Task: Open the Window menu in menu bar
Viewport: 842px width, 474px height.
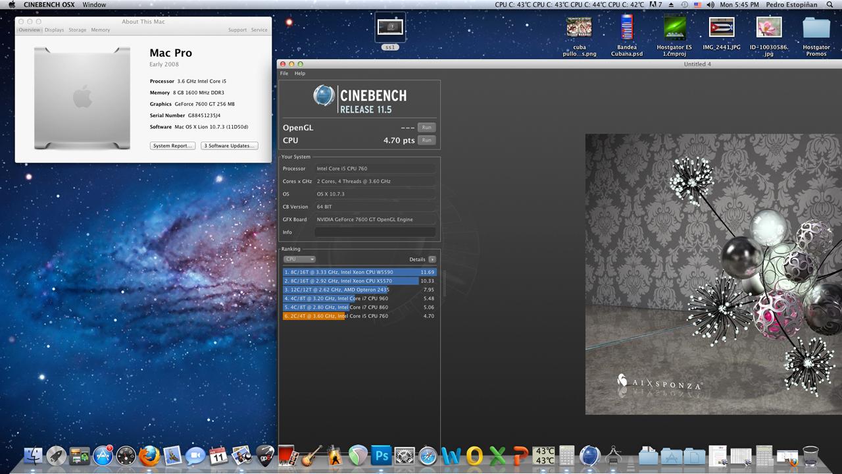Action: [95, 5]
